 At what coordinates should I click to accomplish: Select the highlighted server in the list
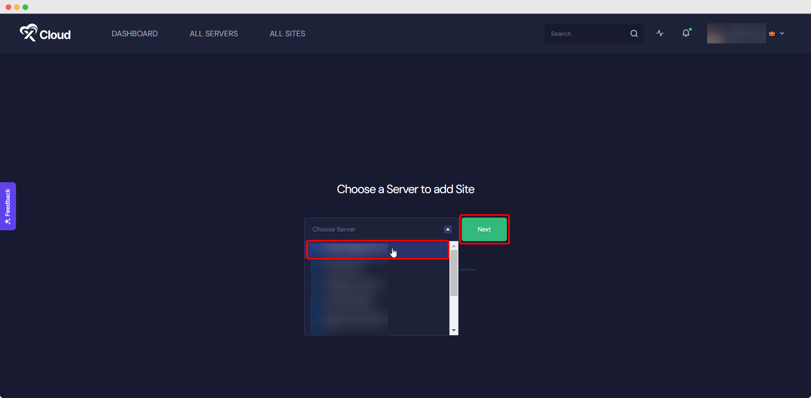point(377,250)
